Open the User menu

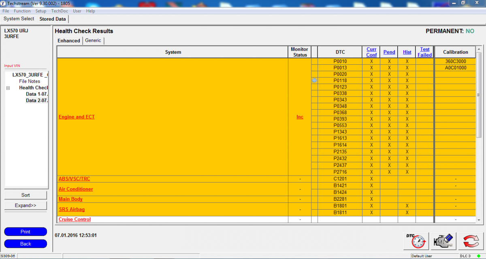77,11
